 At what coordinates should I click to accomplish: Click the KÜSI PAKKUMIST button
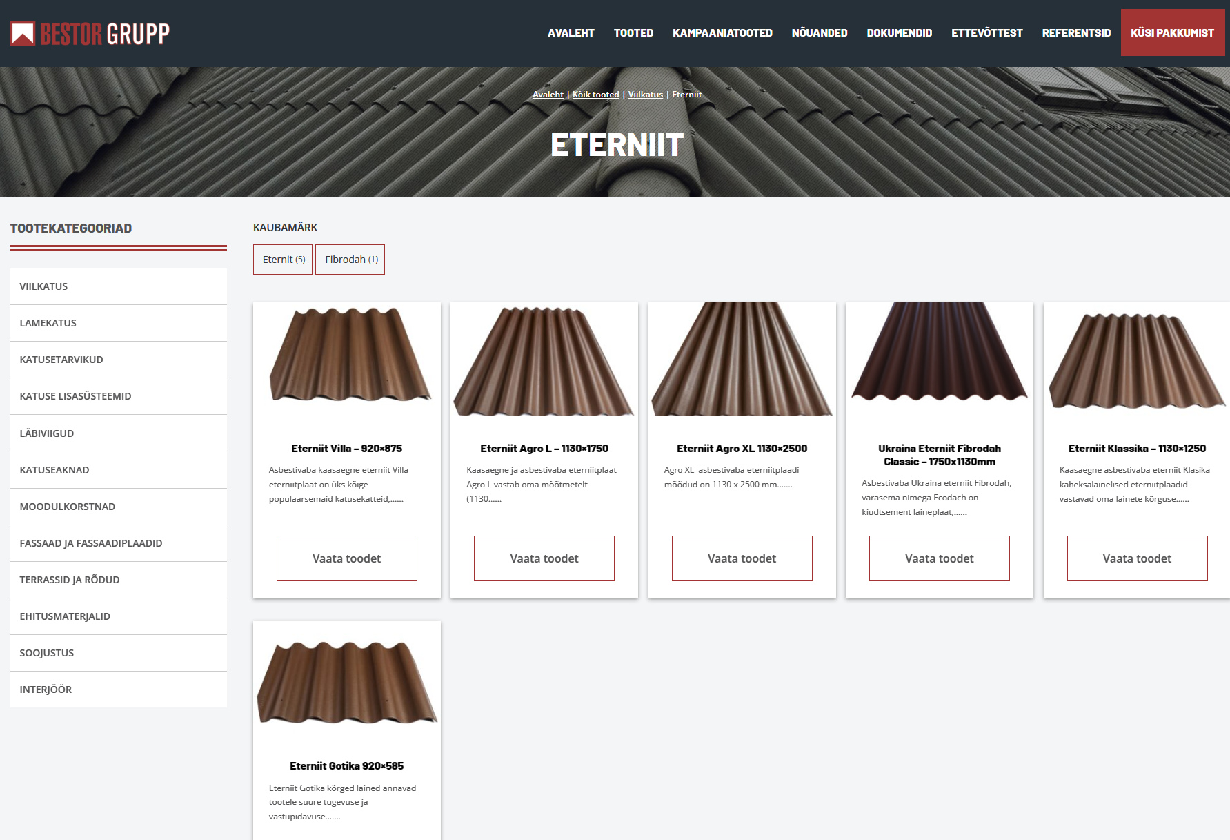[1173, 32]
